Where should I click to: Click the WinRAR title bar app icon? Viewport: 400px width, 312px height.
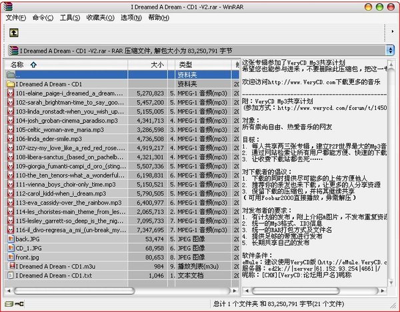(x=7, y=7)
